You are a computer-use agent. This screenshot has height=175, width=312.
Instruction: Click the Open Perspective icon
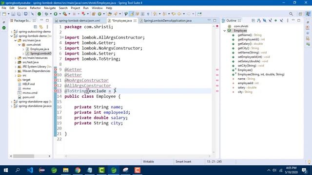click(x=300, y=14)
